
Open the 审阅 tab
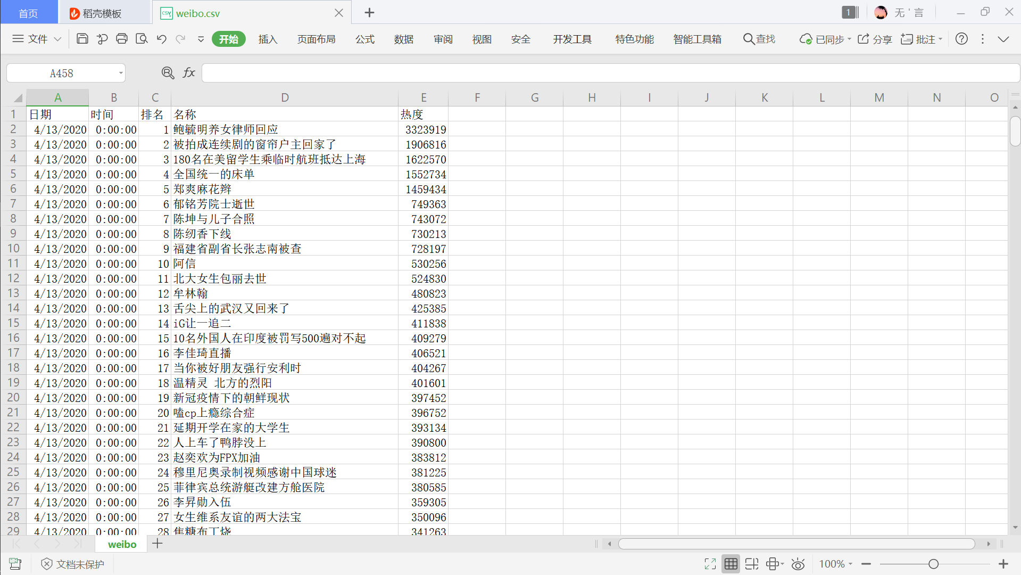click(443, 39)
